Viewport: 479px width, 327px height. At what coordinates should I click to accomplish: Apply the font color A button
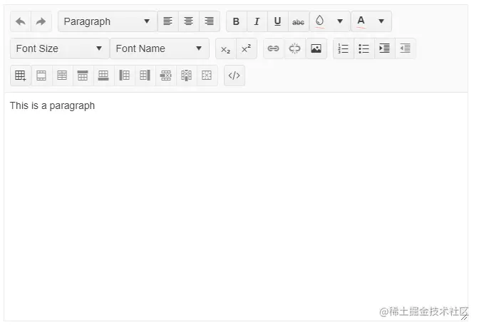pyautogui.click(x=361, y=21)
